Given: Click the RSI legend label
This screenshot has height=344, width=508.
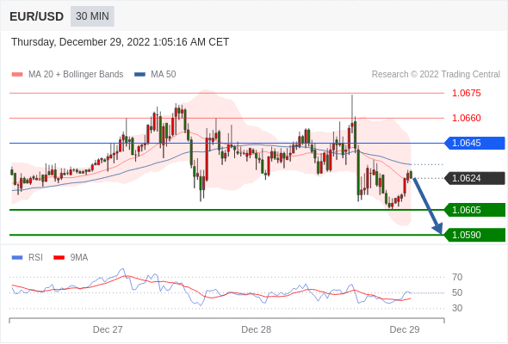Looking at the screenshot, I should point(35,258).
